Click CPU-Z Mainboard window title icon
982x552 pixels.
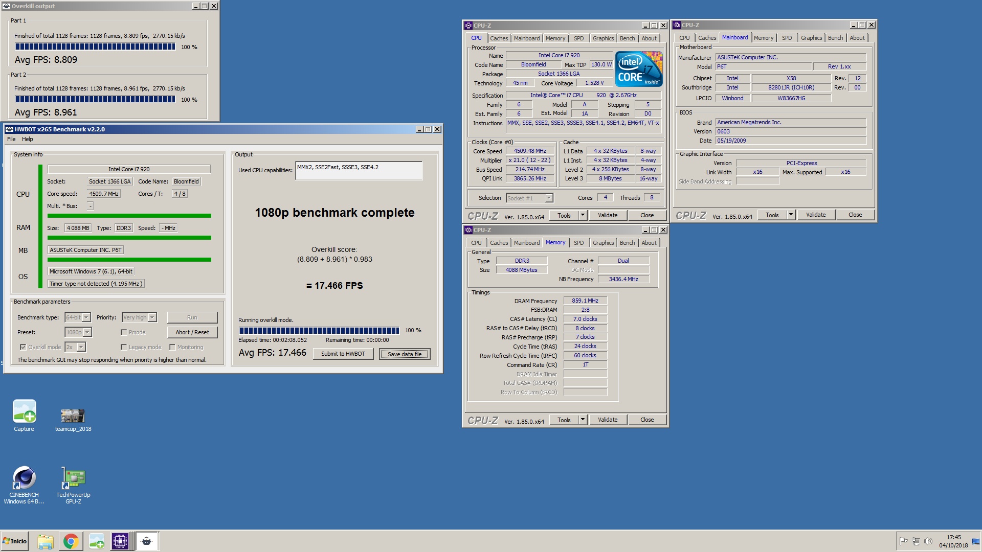click(x=676, y=25)
